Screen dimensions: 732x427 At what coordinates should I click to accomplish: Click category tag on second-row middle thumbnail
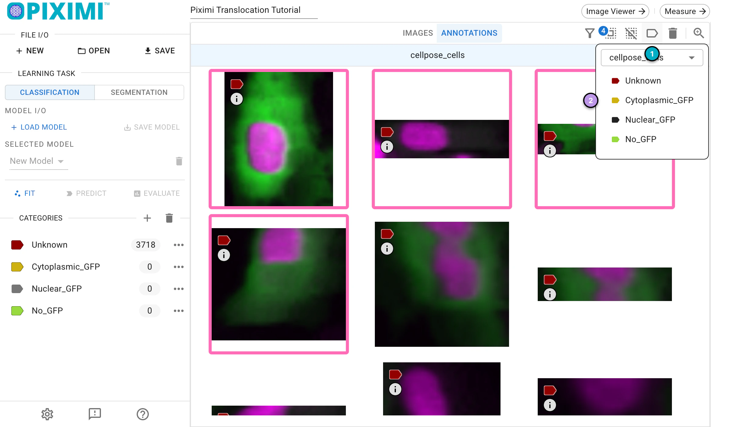click(387, 234)
